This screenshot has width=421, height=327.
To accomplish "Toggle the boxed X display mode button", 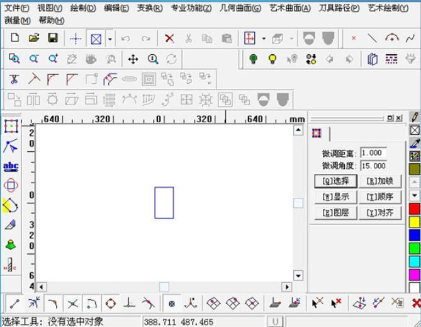I will 96,38.
